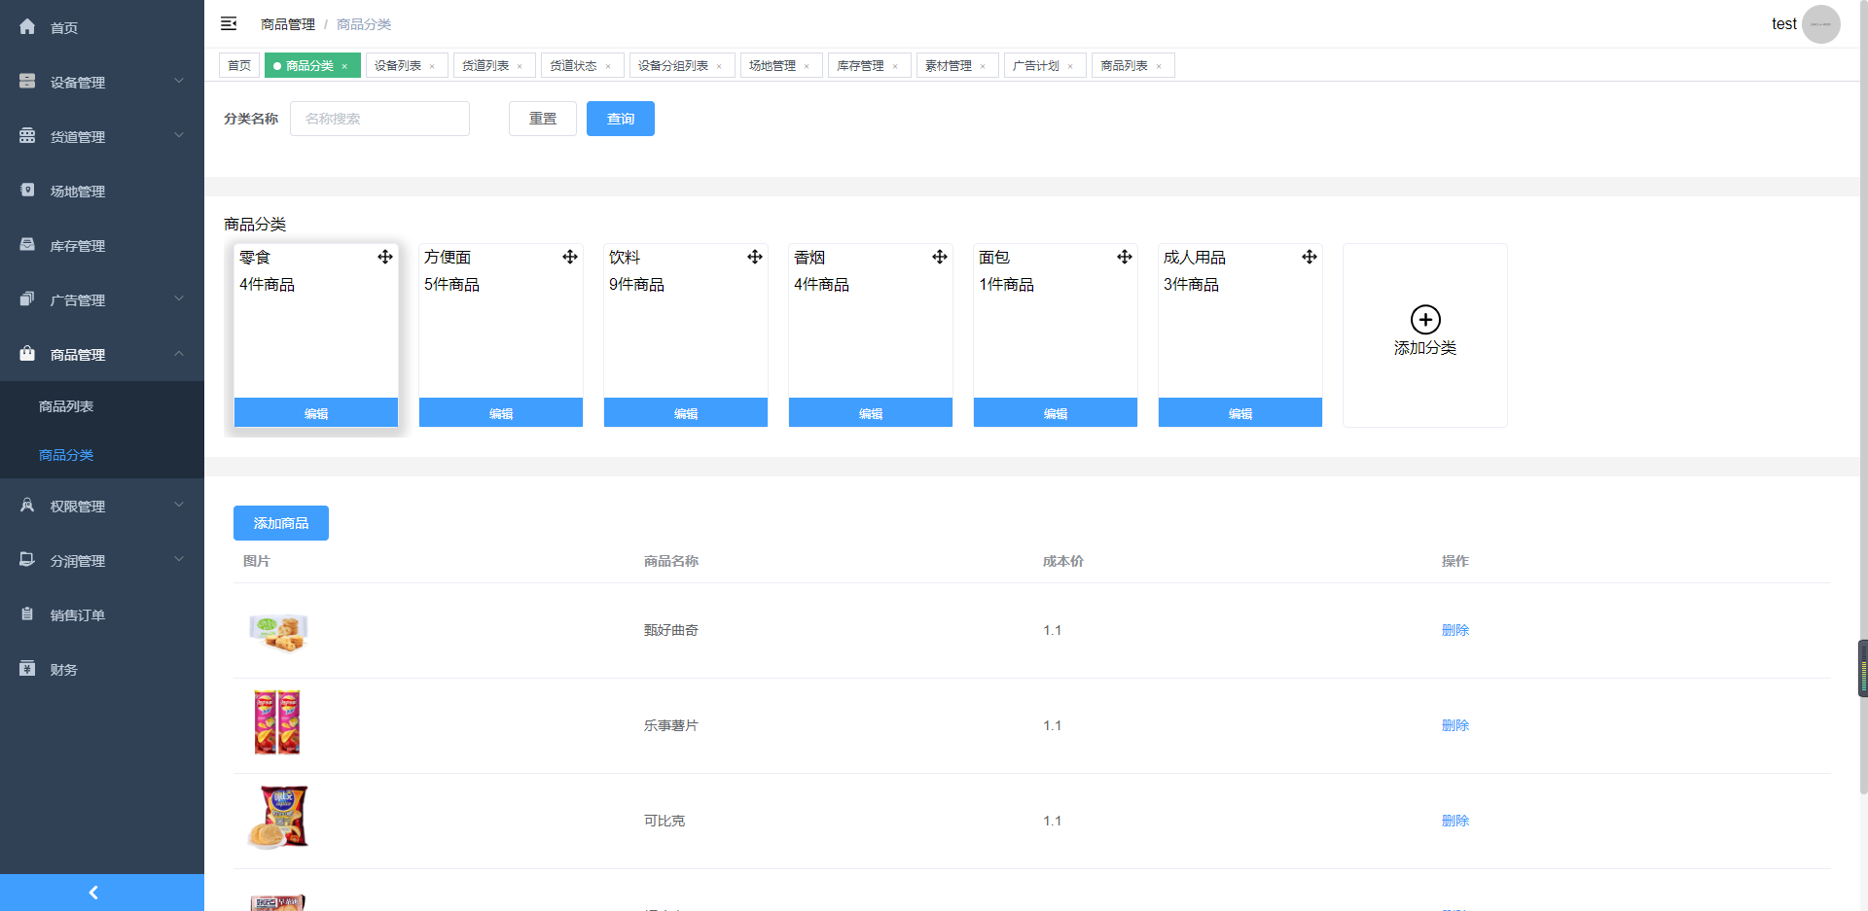The height and width of the screenshot is (911, 1868).
Task: Delete the 可比克 product row
Action: 1455,821
